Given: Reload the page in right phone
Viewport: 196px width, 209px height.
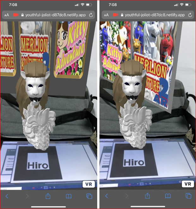Looking at the screenshot, I should [x=190, y=15].
